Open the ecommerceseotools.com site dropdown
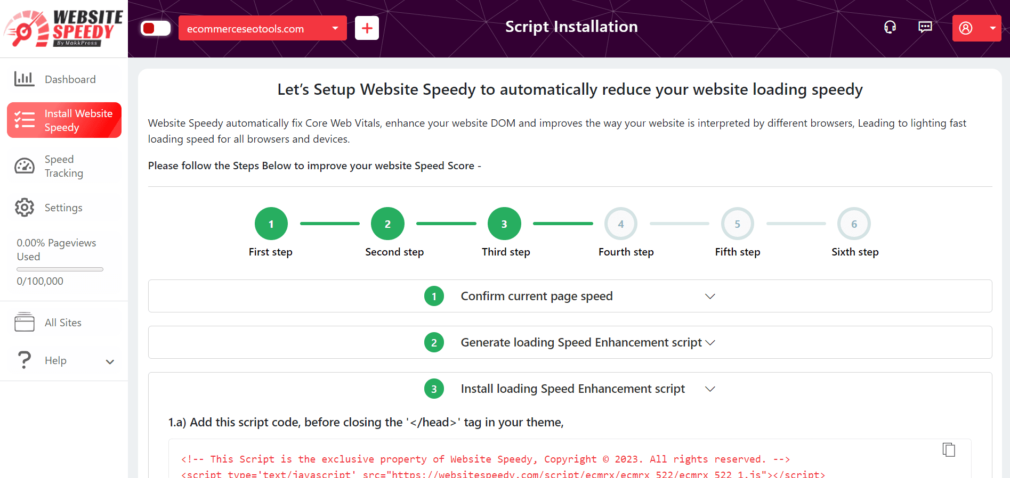Screen dimensions: 1010x478 (x=262, y=28)
